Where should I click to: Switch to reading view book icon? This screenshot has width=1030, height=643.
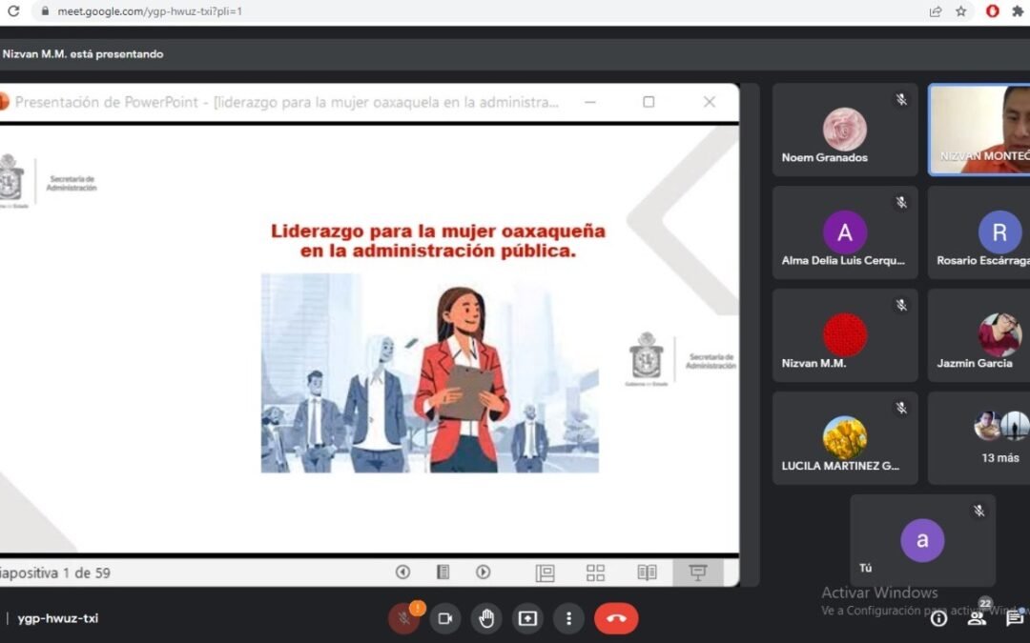tap(647, 573)
